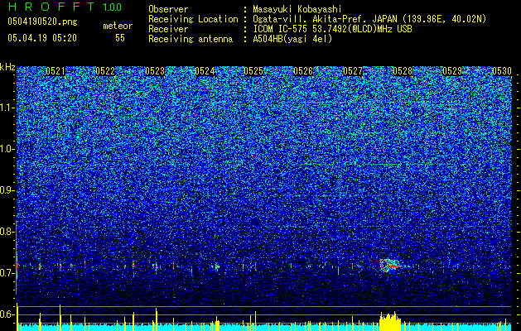The width and height of the screenshot is (521, 331).
Task: Click the 0.7 kHz axis label
Action: click(7, 273)
